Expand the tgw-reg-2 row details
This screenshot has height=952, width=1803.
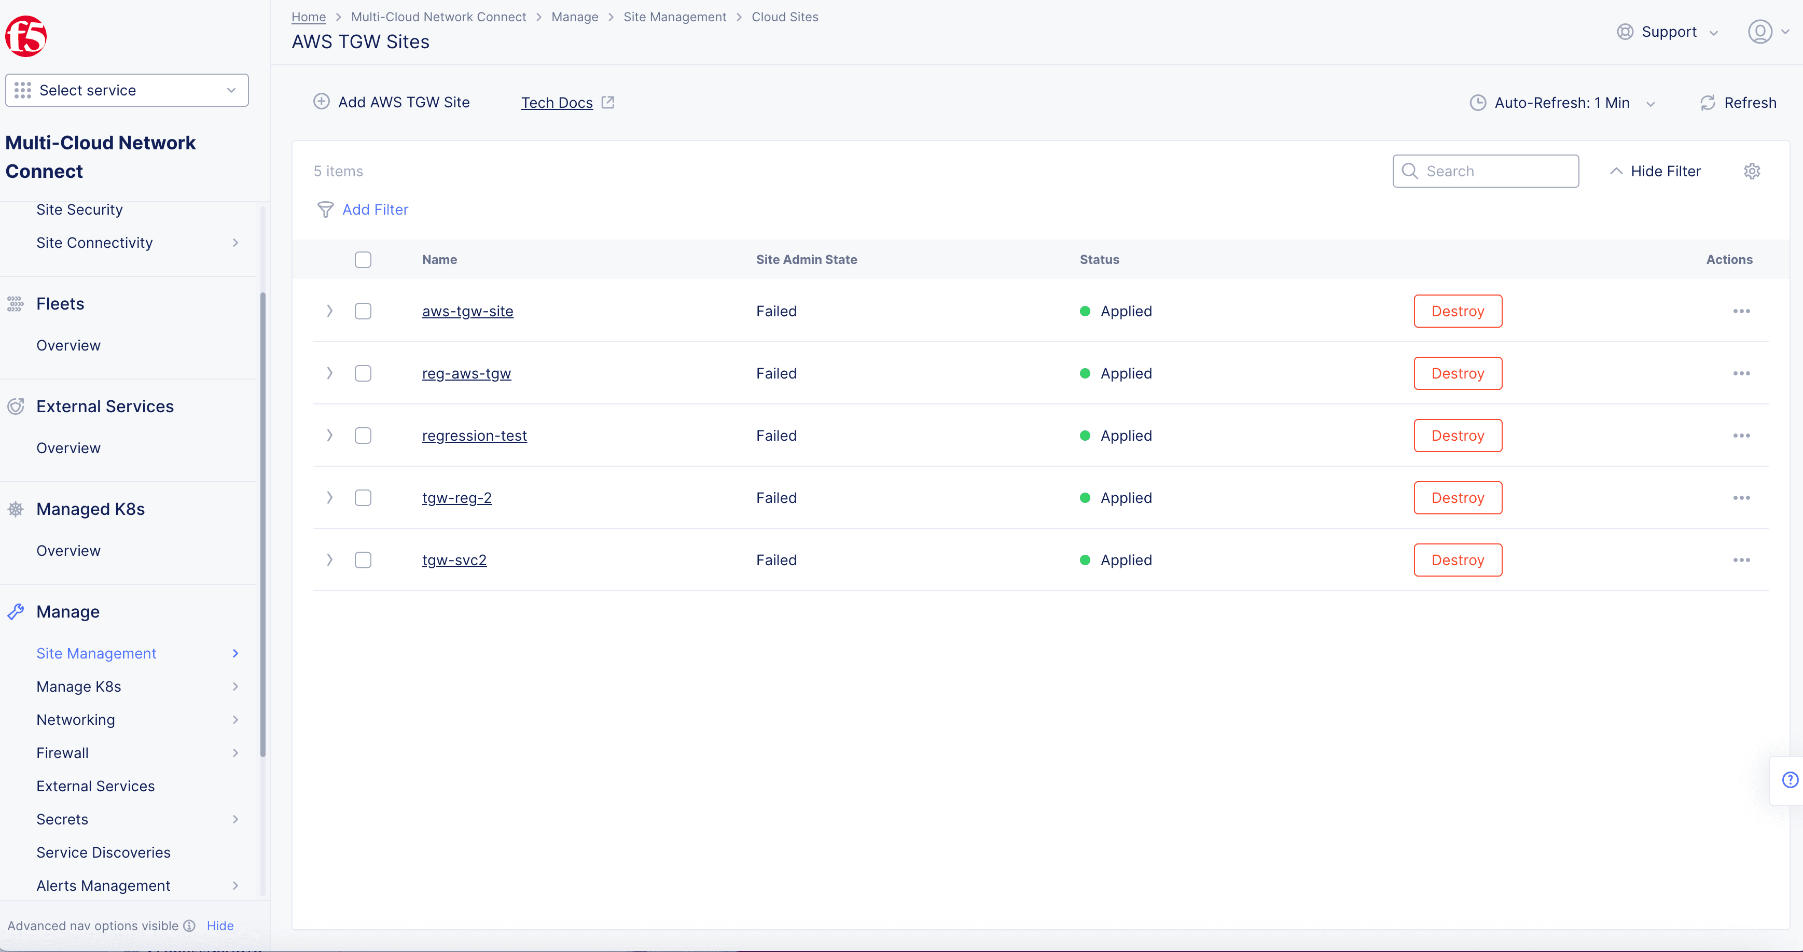pyautogui.click(x=330, y=498)
